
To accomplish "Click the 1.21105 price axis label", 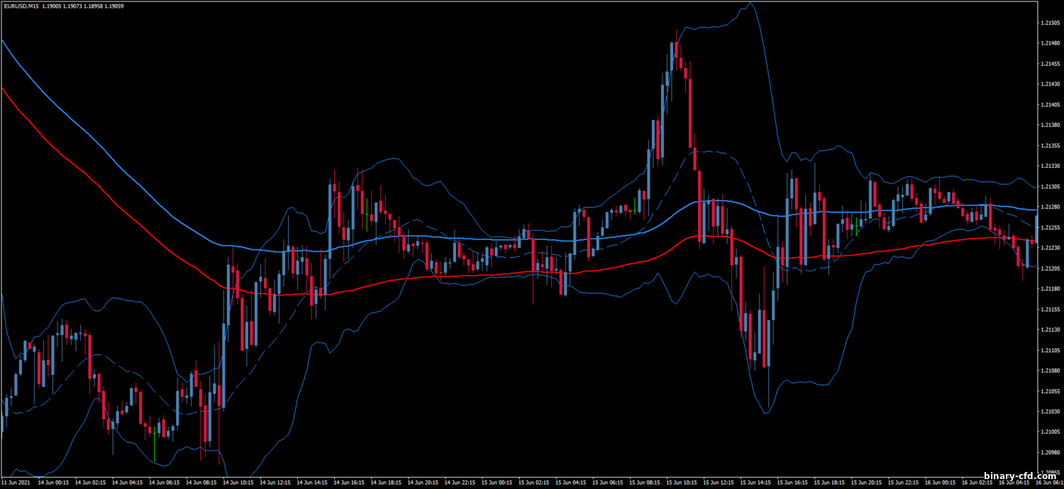I will pyautogui.click(x=1050, y=351).
